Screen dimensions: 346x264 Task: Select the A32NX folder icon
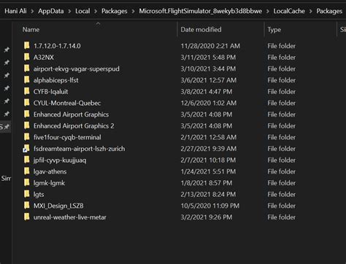[27, 57]
